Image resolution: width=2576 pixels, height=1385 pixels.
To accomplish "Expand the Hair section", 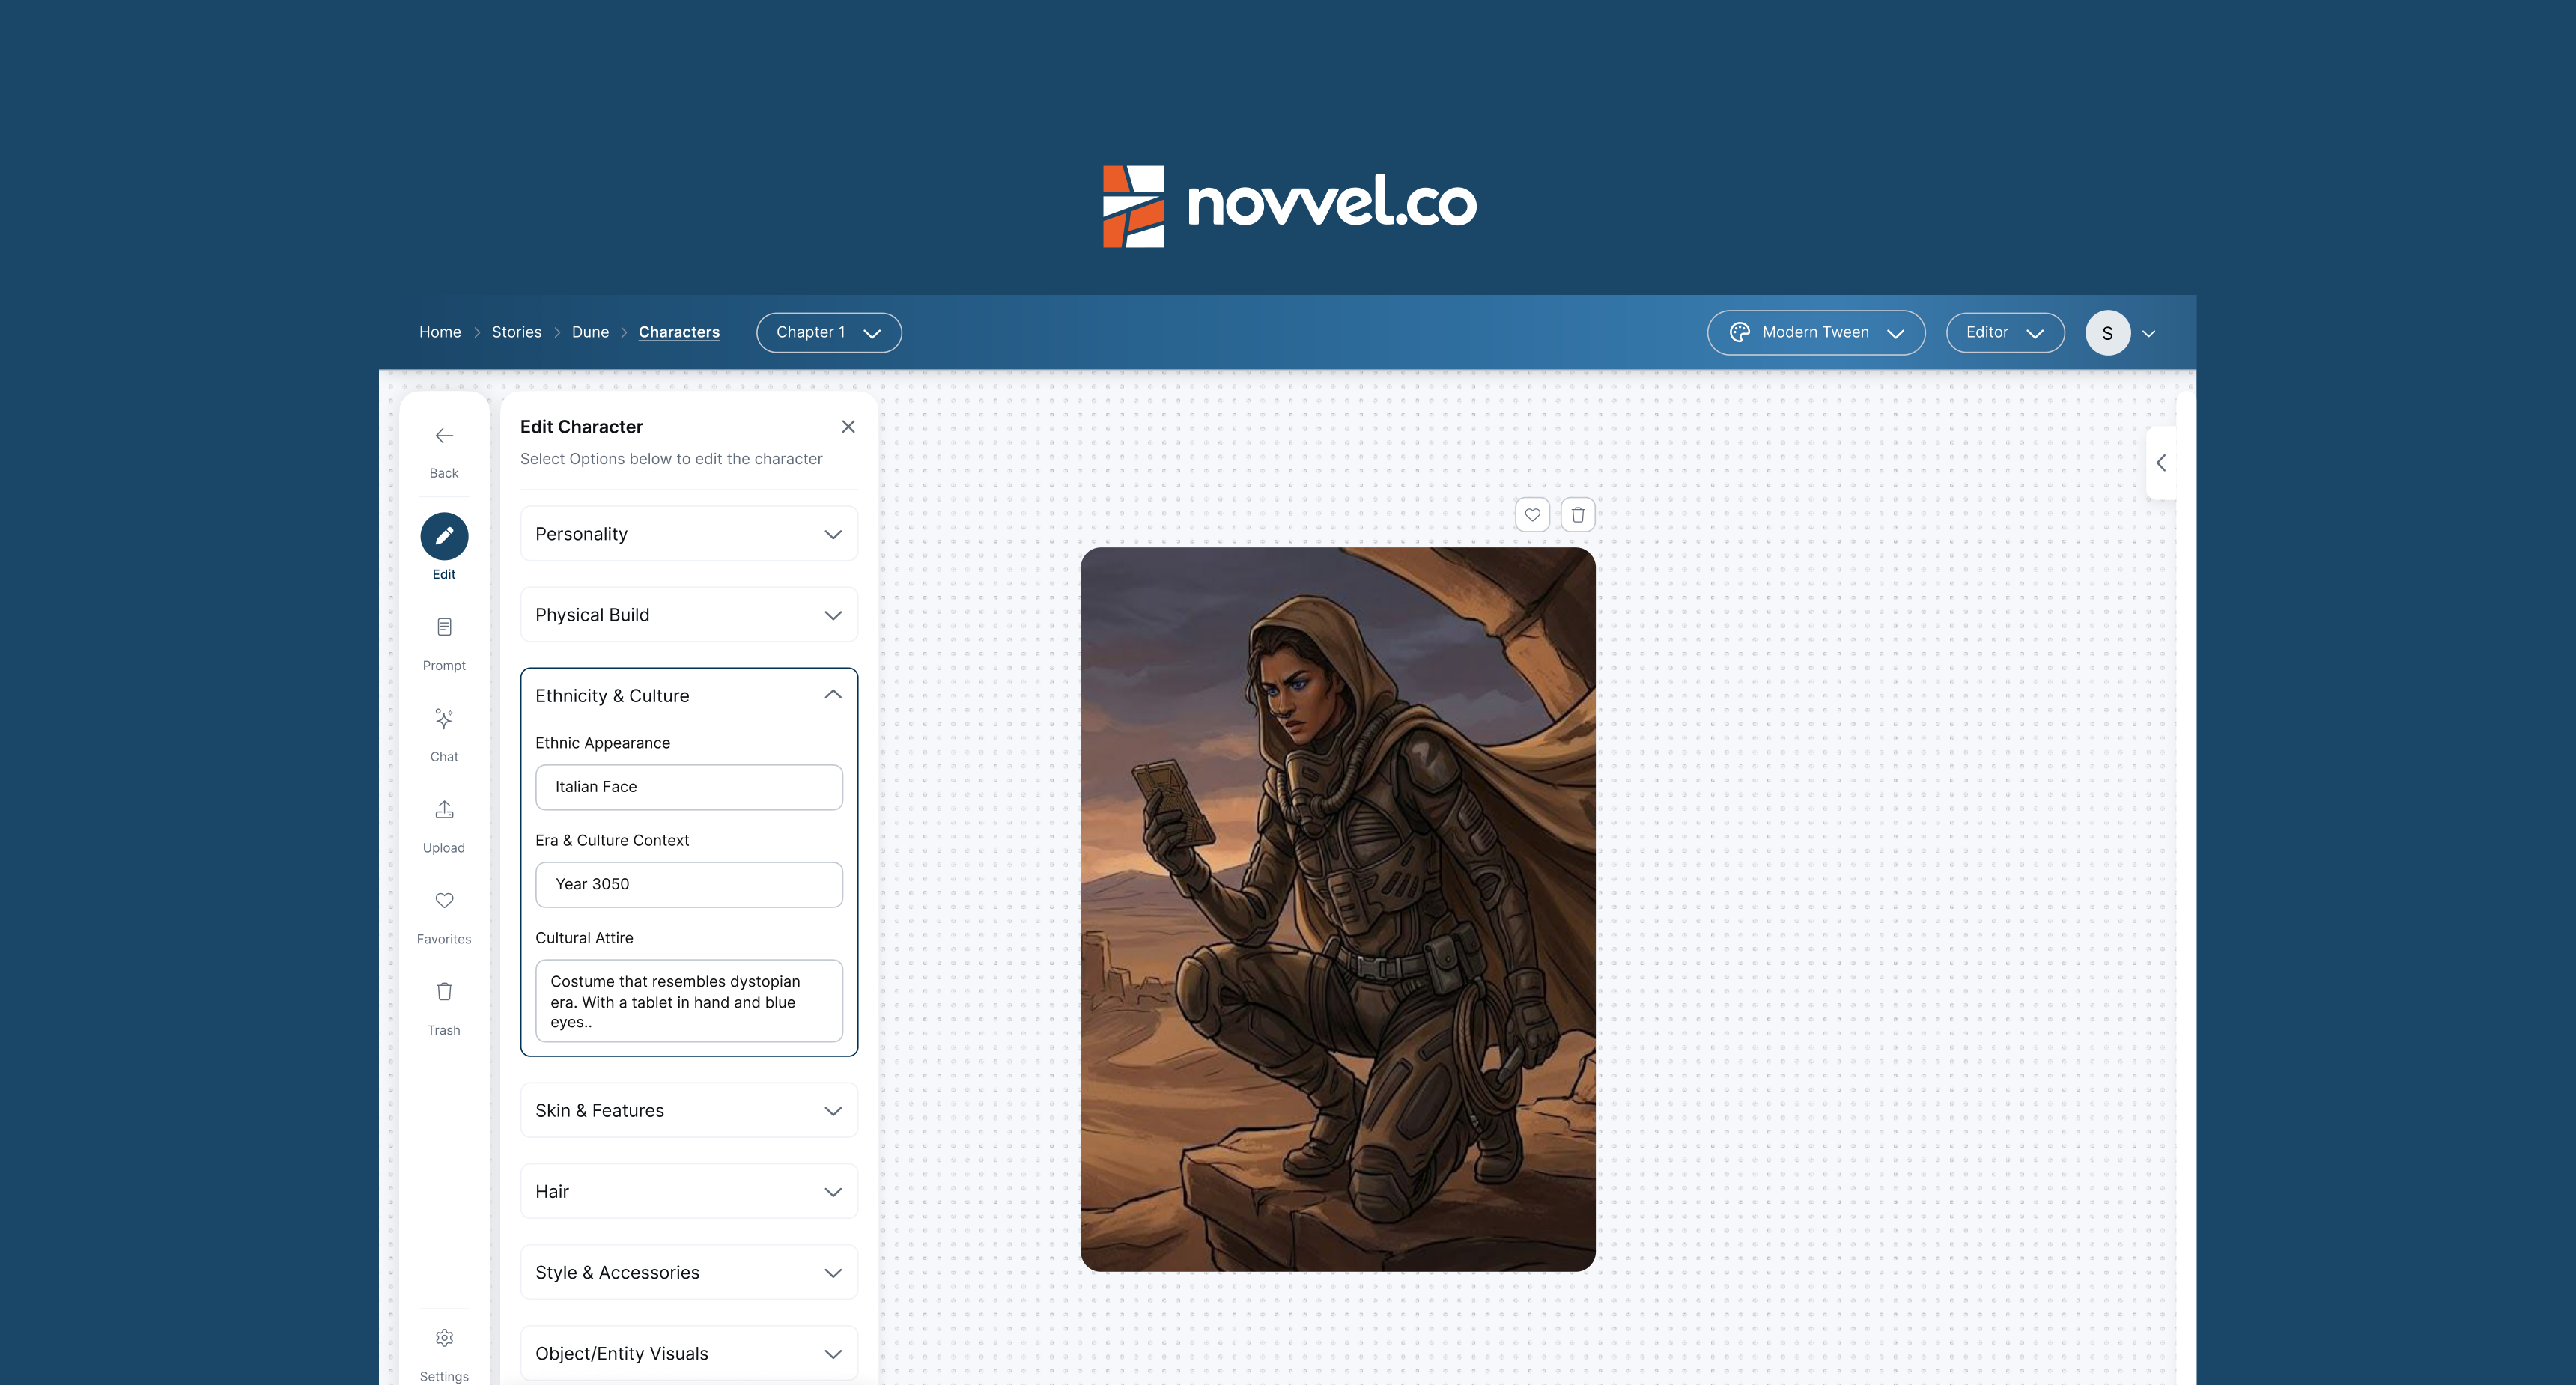I will [x=689, y=1192].
